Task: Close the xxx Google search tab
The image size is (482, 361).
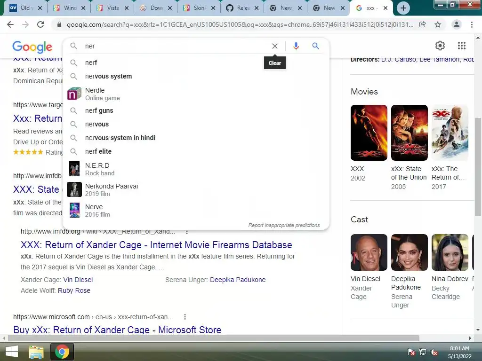Action: point(386,8)
